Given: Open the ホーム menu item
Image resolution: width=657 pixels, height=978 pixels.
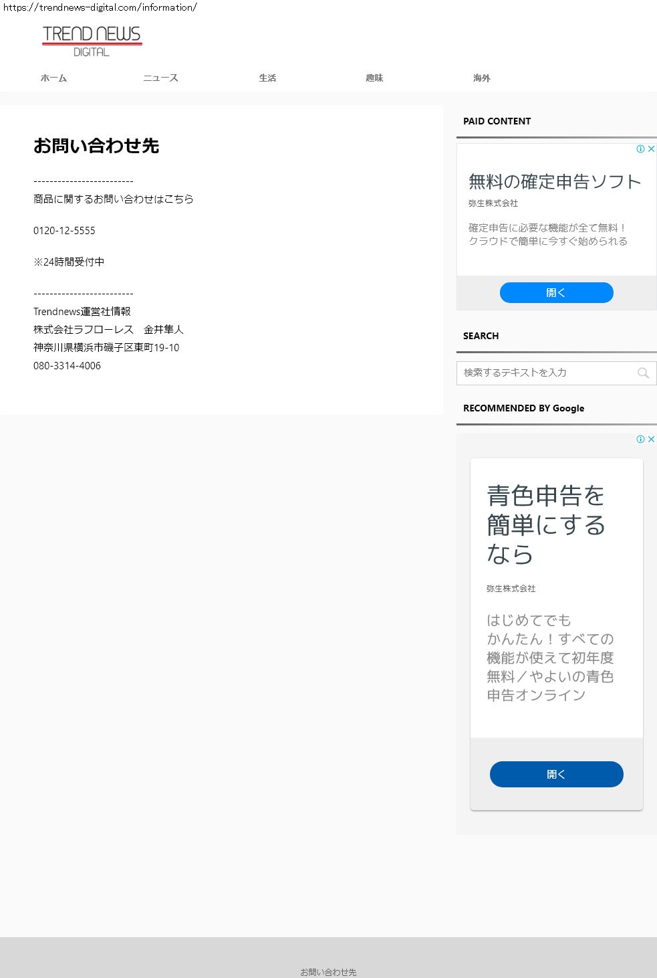Looking at the screenshot, I should 53,78.
